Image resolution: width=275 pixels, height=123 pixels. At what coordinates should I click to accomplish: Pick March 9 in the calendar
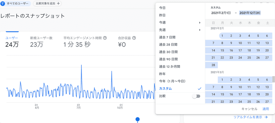point(231,87)
